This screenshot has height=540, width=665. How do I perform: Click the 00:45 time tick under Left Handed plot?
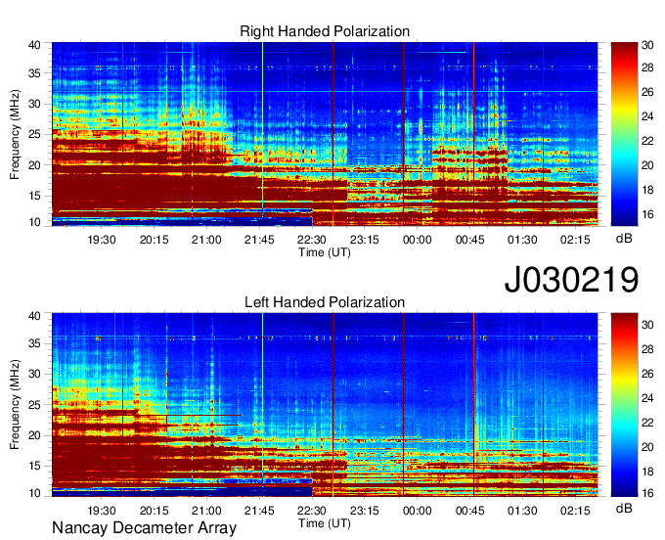[x=470, y=511]
